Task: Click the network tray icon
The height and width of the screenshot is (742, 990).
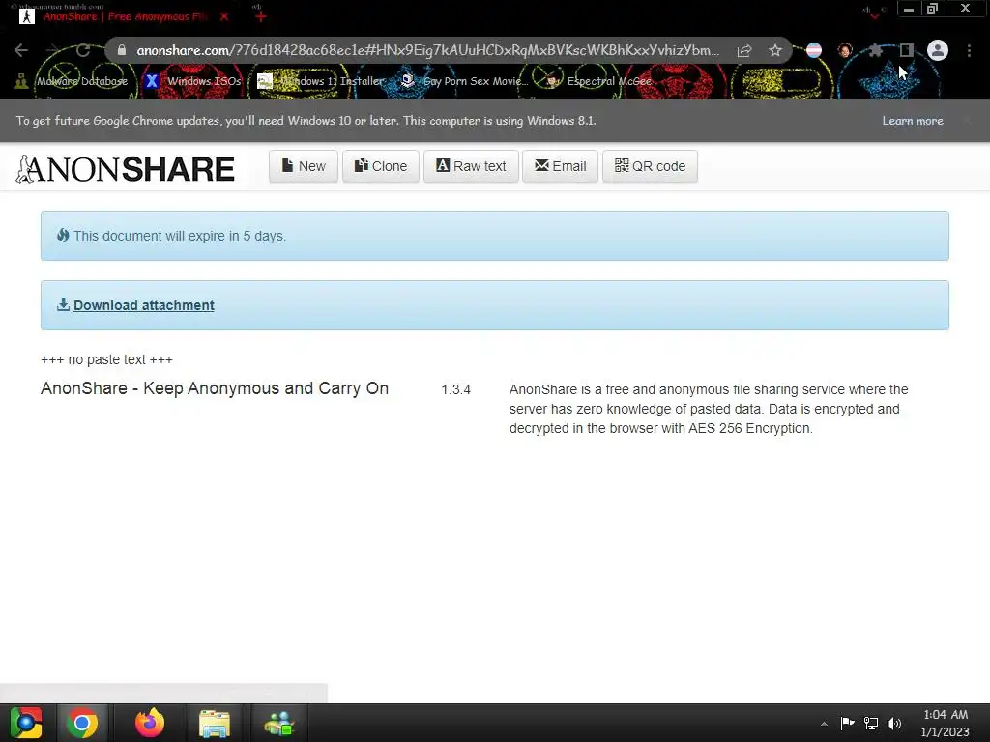Action: click(x=871, y=723)
